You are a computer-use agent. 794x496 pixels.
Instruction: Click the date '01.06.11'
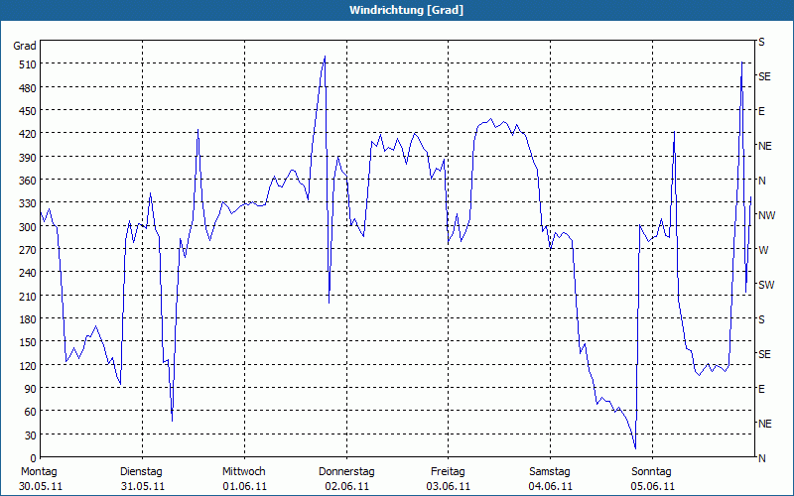(244, 487)
